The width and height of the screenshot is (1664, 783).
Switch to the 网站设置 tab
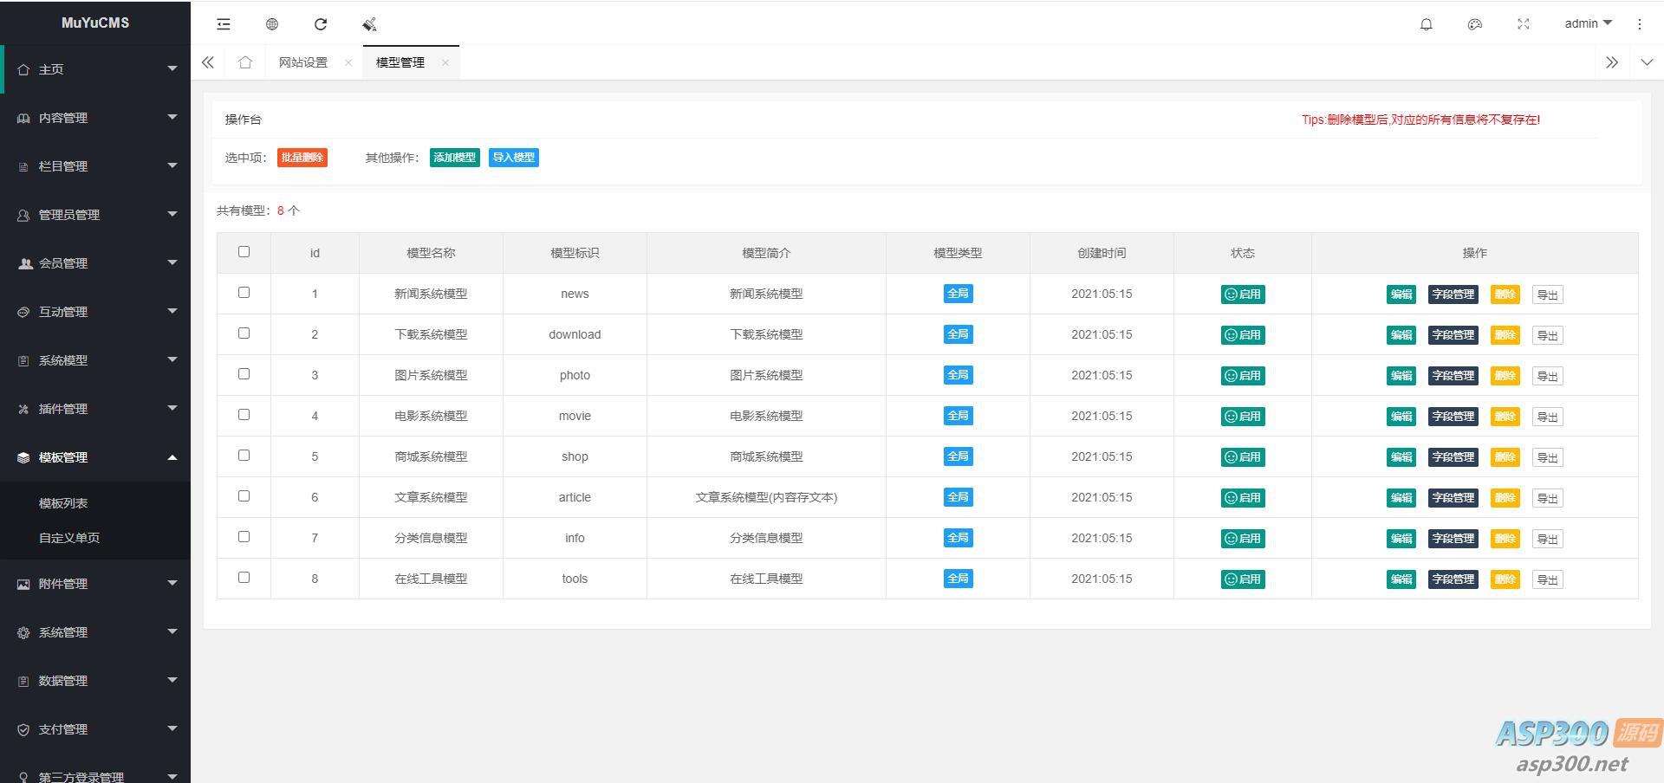pos(303,62)
